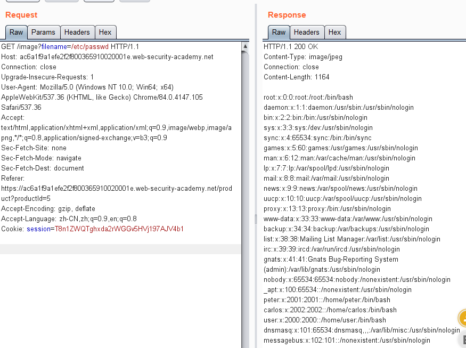Viewport: 466px width, 348px height.
Task: Click the games:x:5:60 passwd entry
Action: coord(341,148)
